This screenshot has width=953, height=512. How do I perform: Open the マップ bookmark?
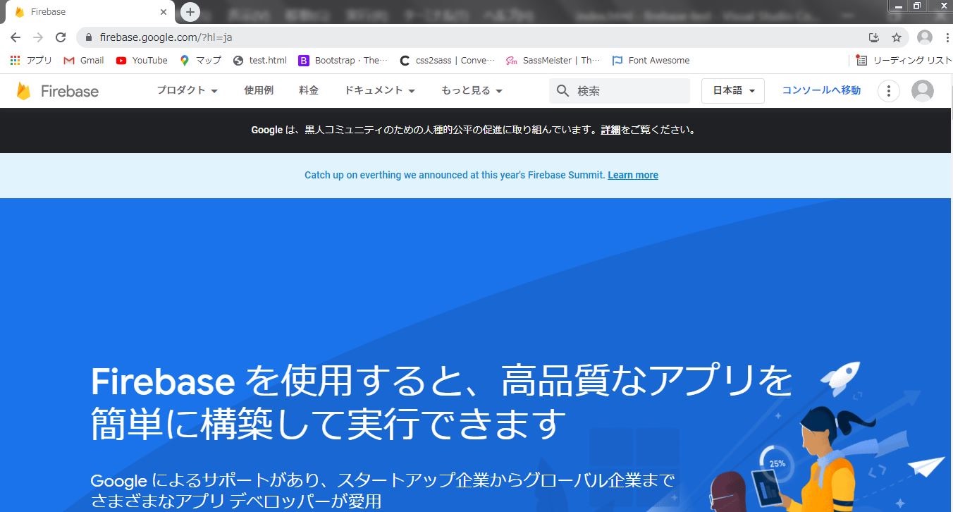pyautogui.click(x=200, y=61)
